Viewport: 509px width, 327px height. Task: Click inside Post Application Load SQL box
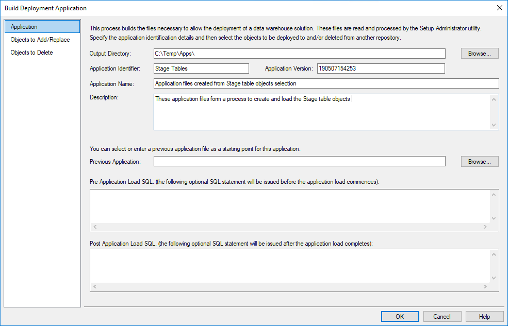(x=290, y=266)
